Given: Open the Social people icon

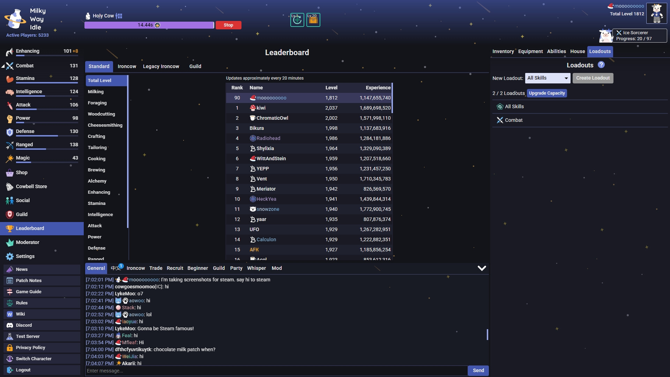Looking at the screenshot, I should coord(10,200).
